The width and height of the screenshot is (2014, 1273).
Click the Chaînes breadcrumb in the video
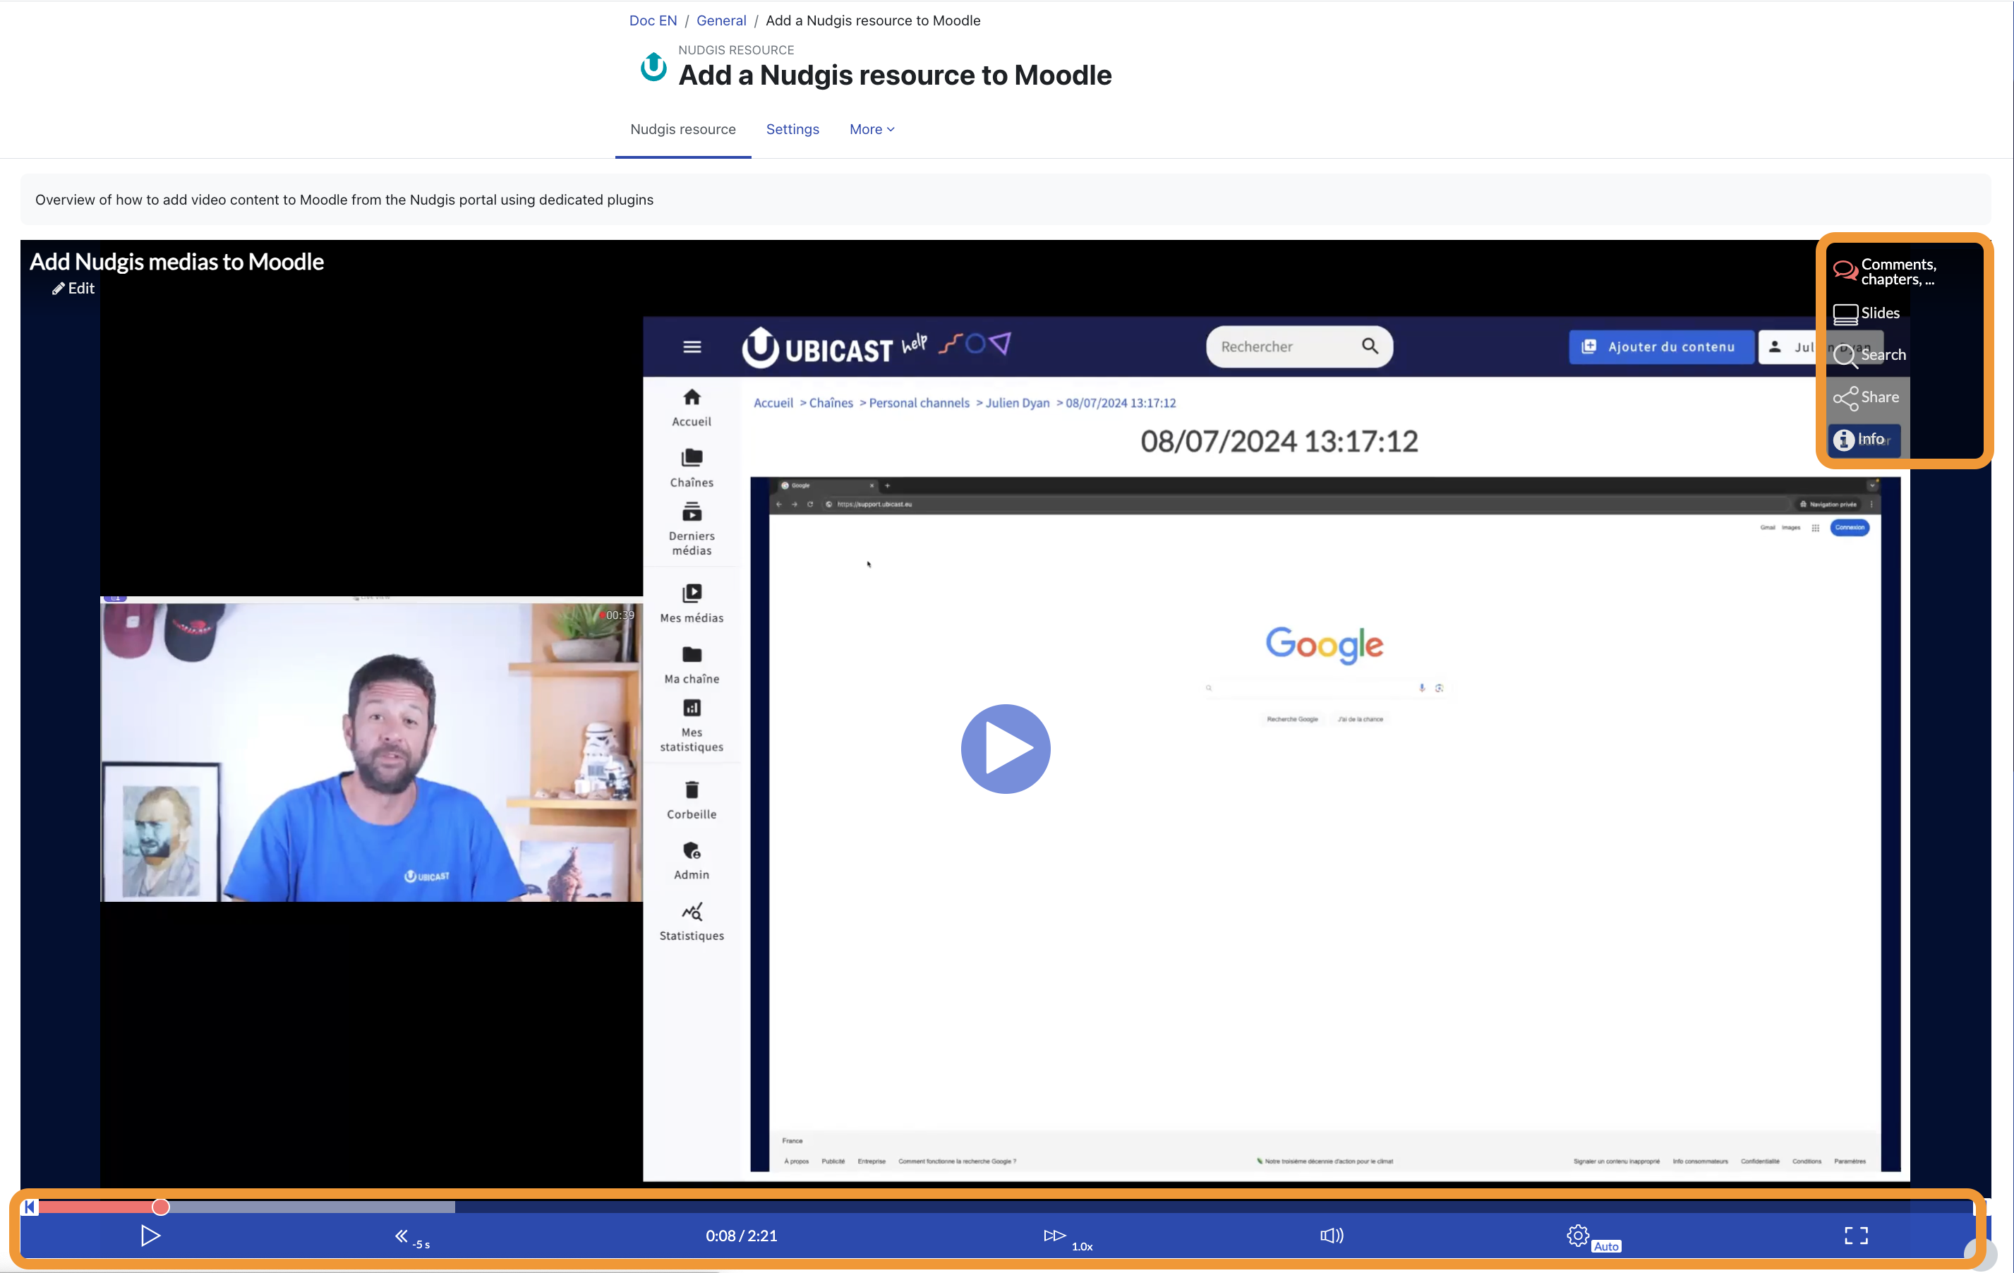(x=831, y=403)
